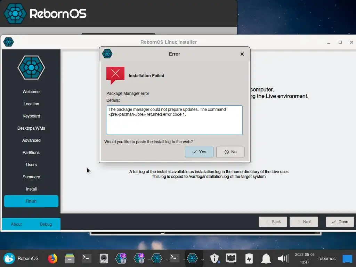Open the first installer icon with purple badge
The width and height of the screenshot is (356, 267).
[x=121, y=259]
